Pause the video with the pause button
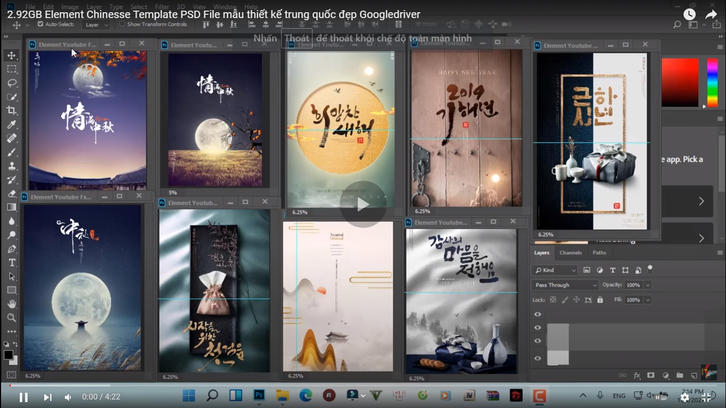 [x=23, y=397]
